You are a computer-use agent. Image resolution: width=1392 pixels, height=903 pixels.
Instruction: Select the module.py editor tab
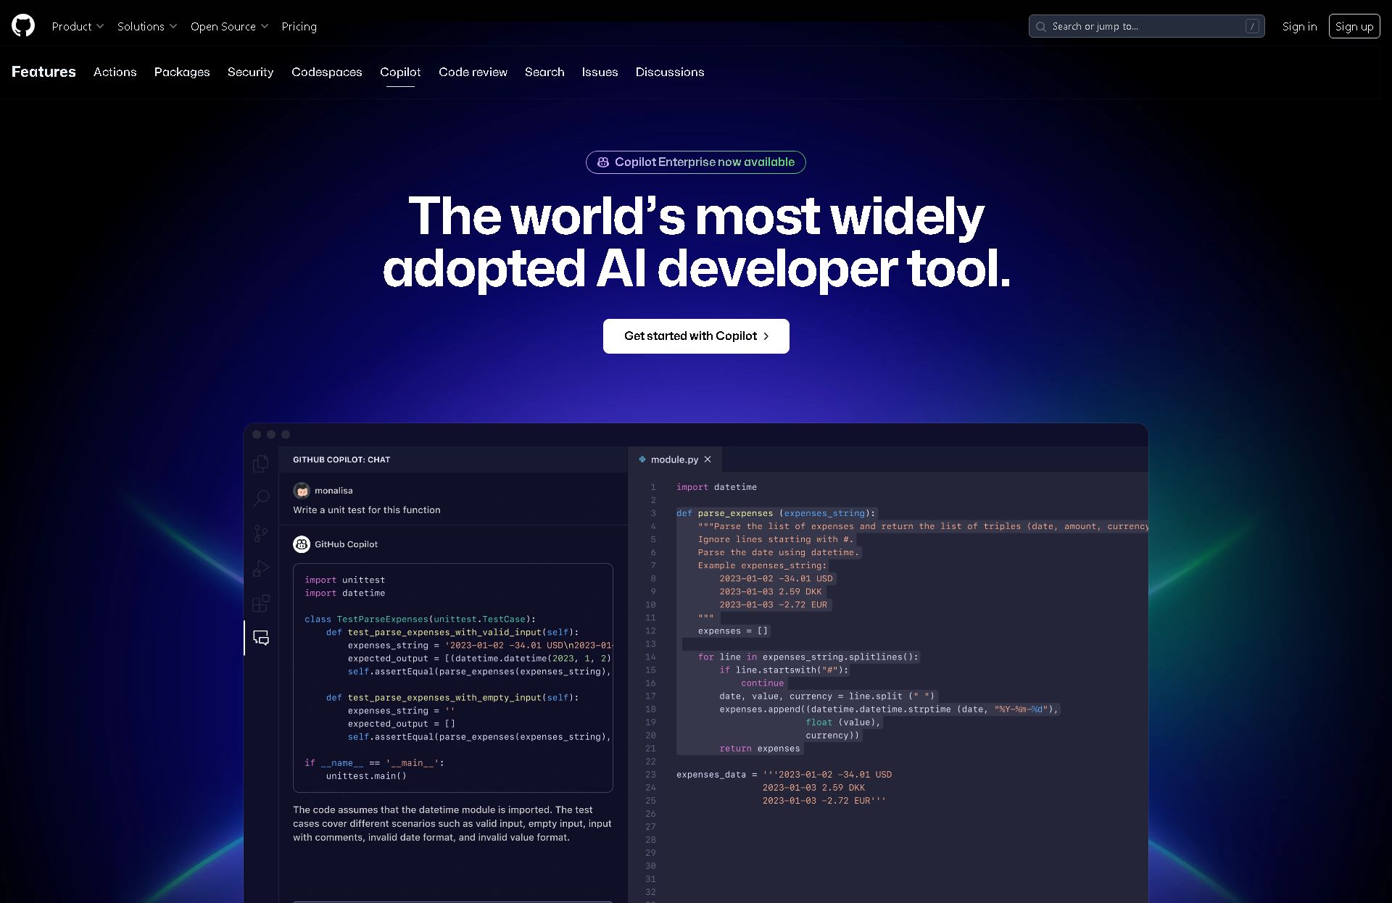pyautogui.click(x=674, y=459)
